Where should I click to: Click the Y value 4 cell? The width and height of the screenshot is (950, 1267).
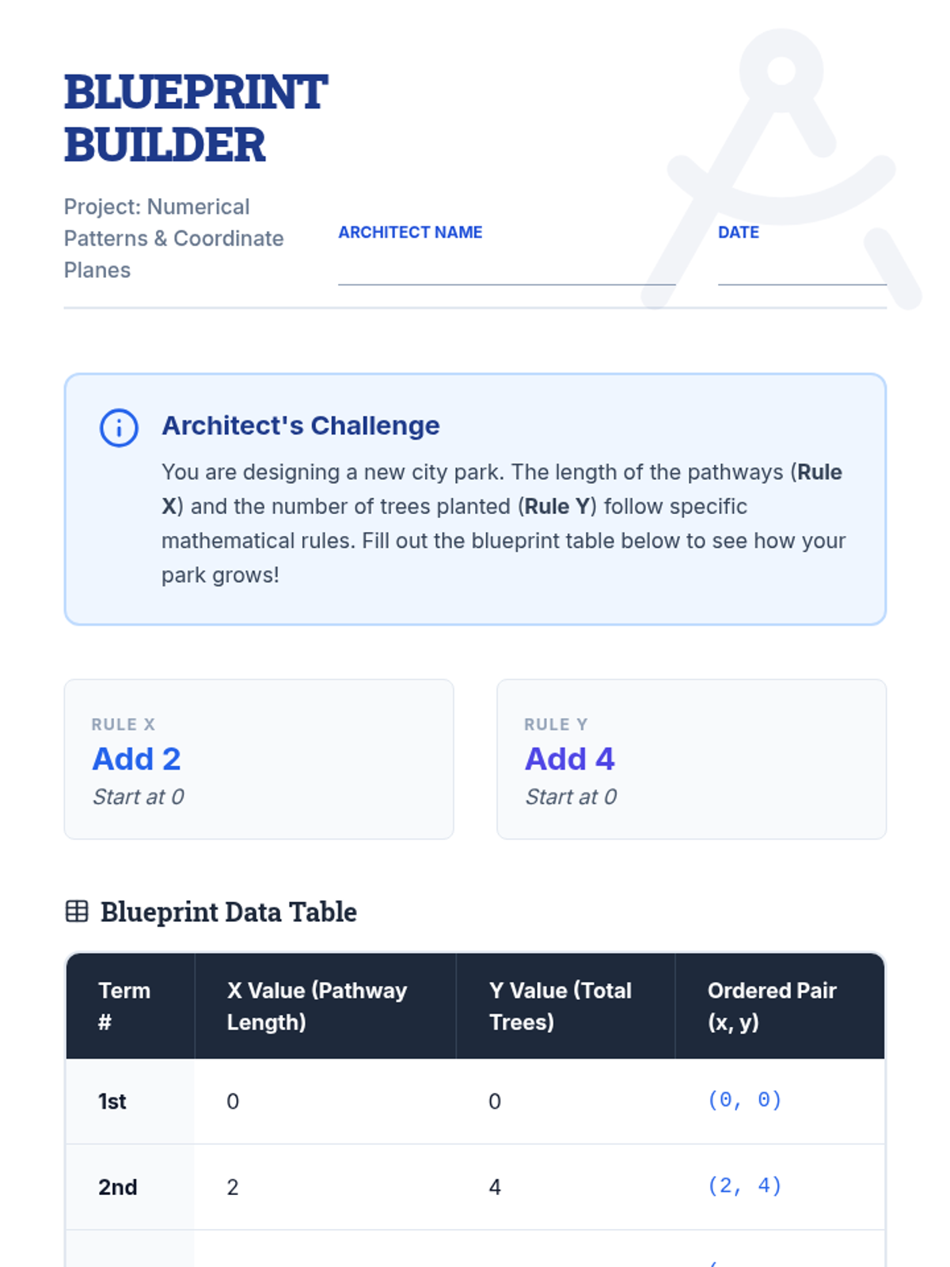[495, 1187]
